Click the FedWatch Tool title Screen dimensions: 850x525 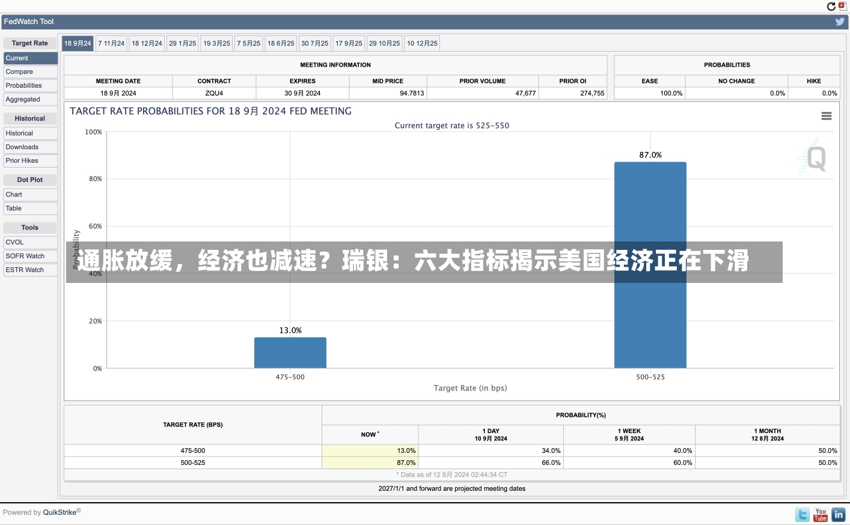coord(29,22)
